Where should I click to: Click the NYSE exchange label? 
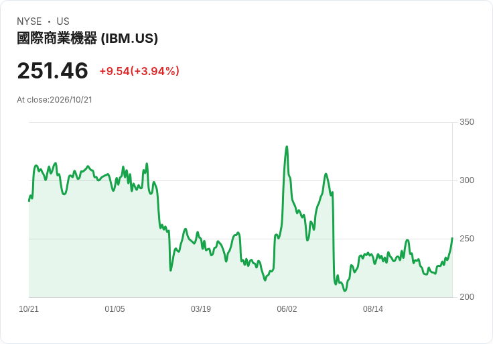click(x=29, y=21)
